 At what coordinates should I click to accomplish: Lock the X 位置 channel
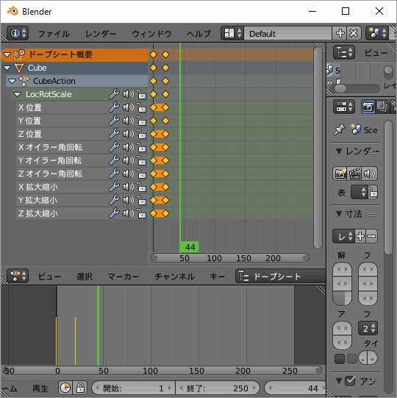click(x=141, y=107)
